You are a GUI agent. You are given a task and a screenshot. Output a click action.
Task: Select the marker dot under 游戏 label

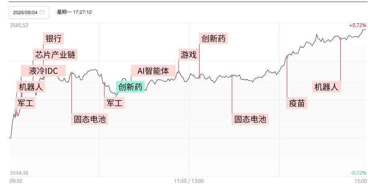click(x=179, y=72)
